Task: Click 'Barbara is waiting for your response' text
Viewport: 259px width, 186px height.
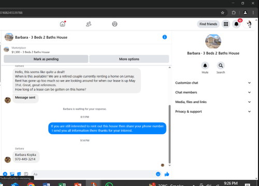Action: pos(84,109)
